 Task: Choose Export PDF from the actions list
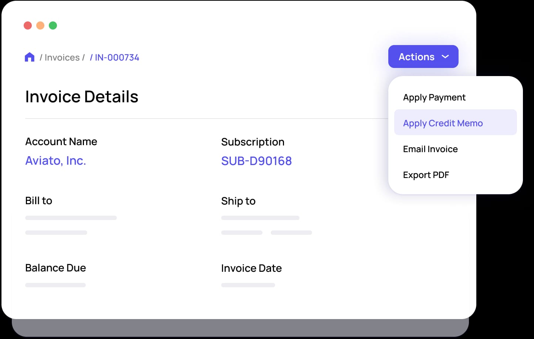point(426,175)
